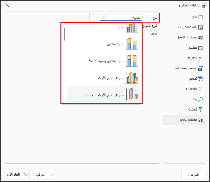Open the رئيسي/تفصيلي master-detail icon
Viewport: 210px width, 182px height.
point(201,68)
